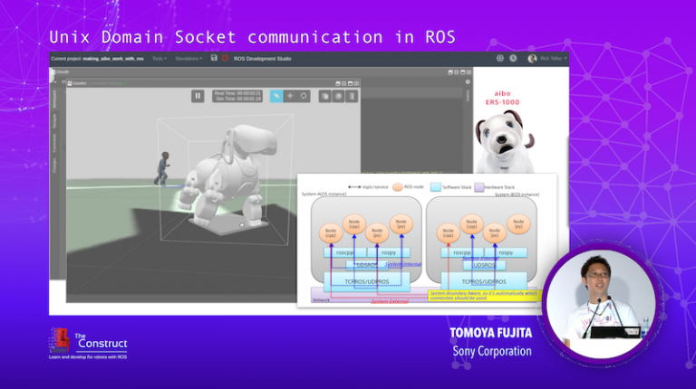
Task: Open the Tools dropdown menu
Action: coord(159,58)
